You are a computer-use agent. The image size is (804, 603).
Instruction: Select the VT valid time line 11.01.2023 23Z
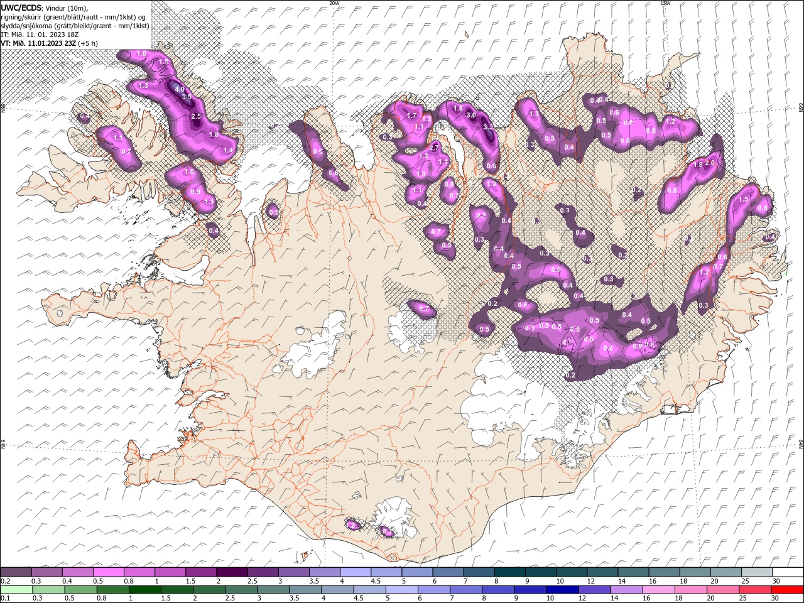(50, 43)
